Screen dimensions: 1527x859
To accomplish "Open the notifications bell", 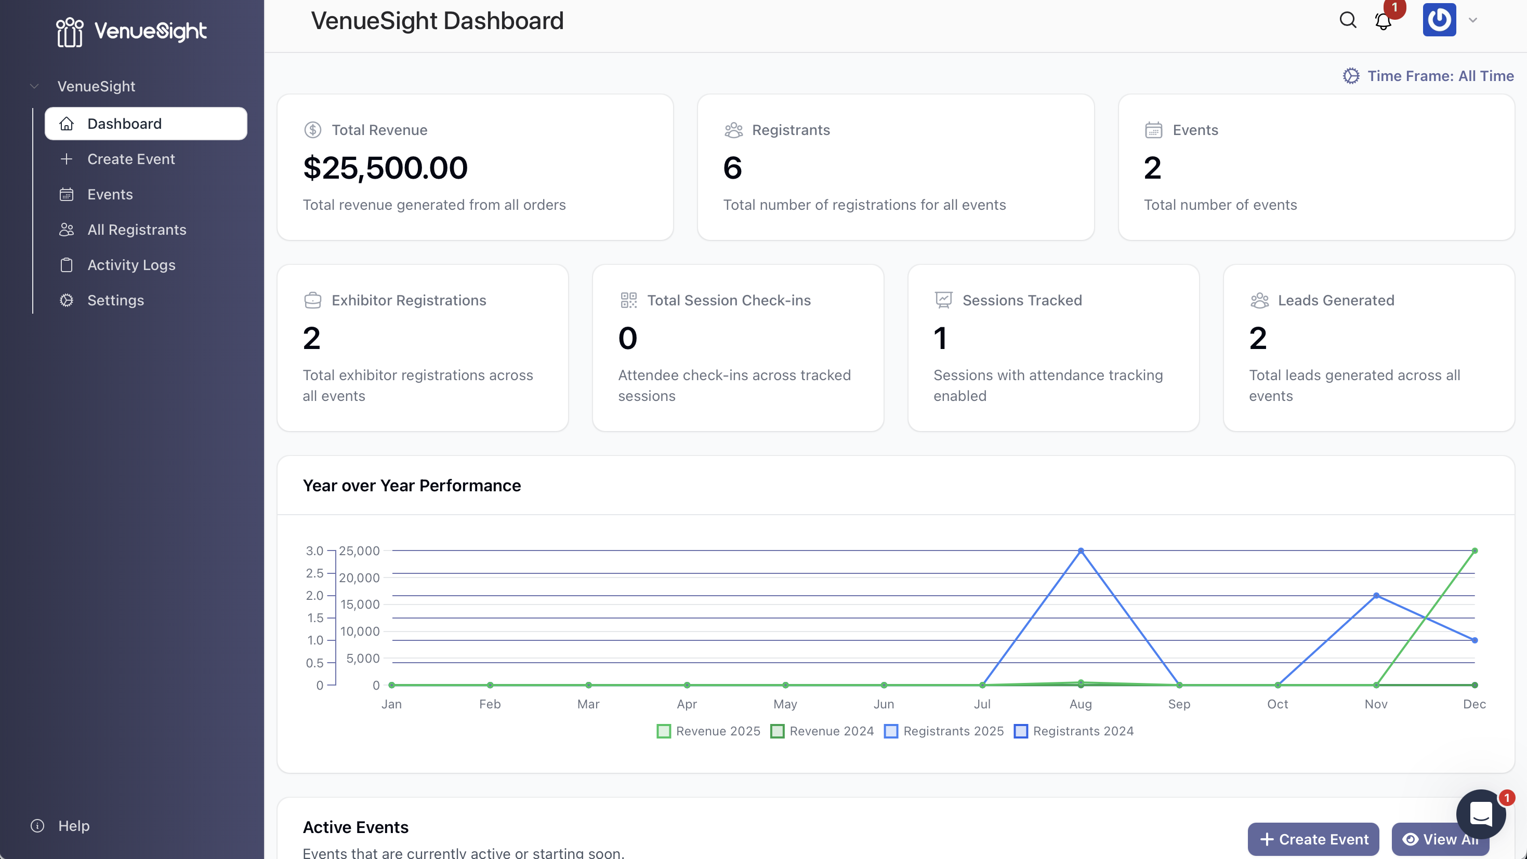I will (x=1383, y=21).
